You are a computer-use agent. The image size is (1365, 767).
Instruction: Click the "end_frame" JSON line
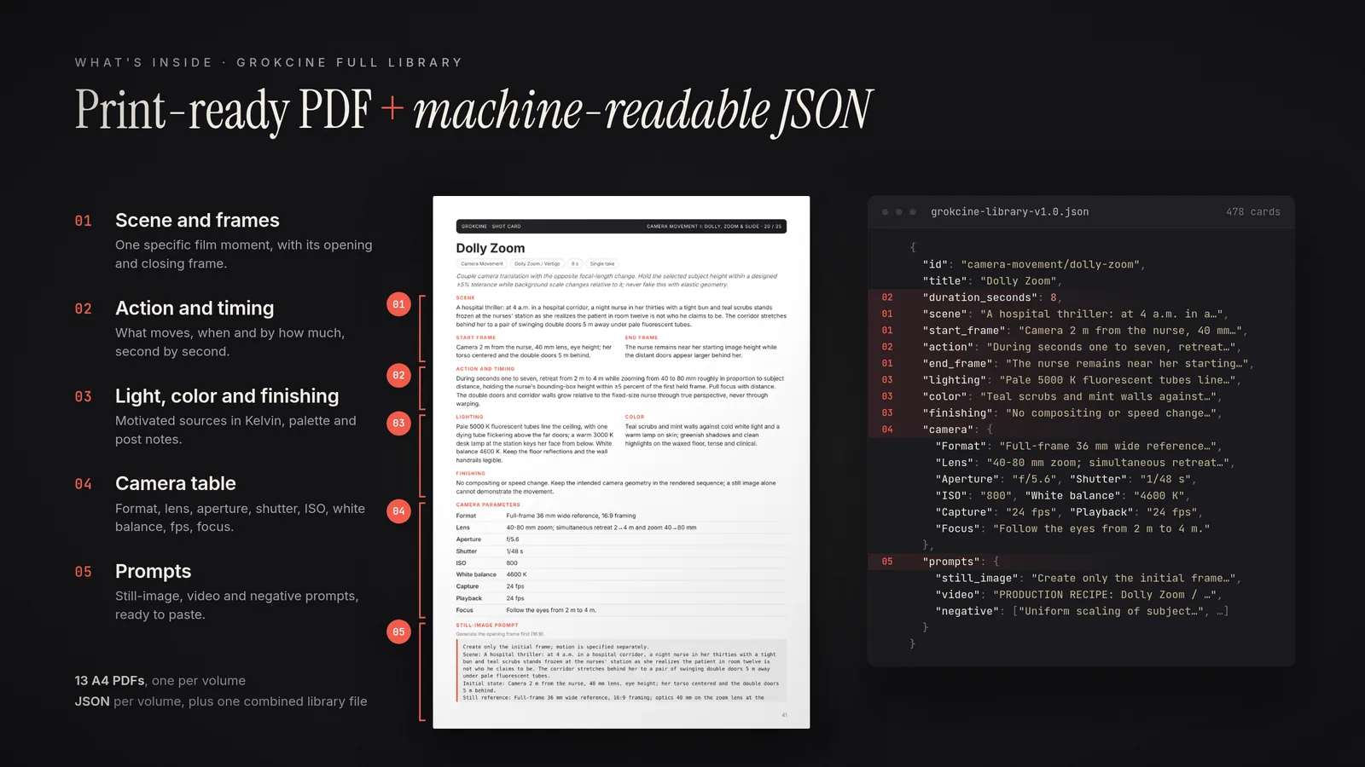(x=1089, y=363)
